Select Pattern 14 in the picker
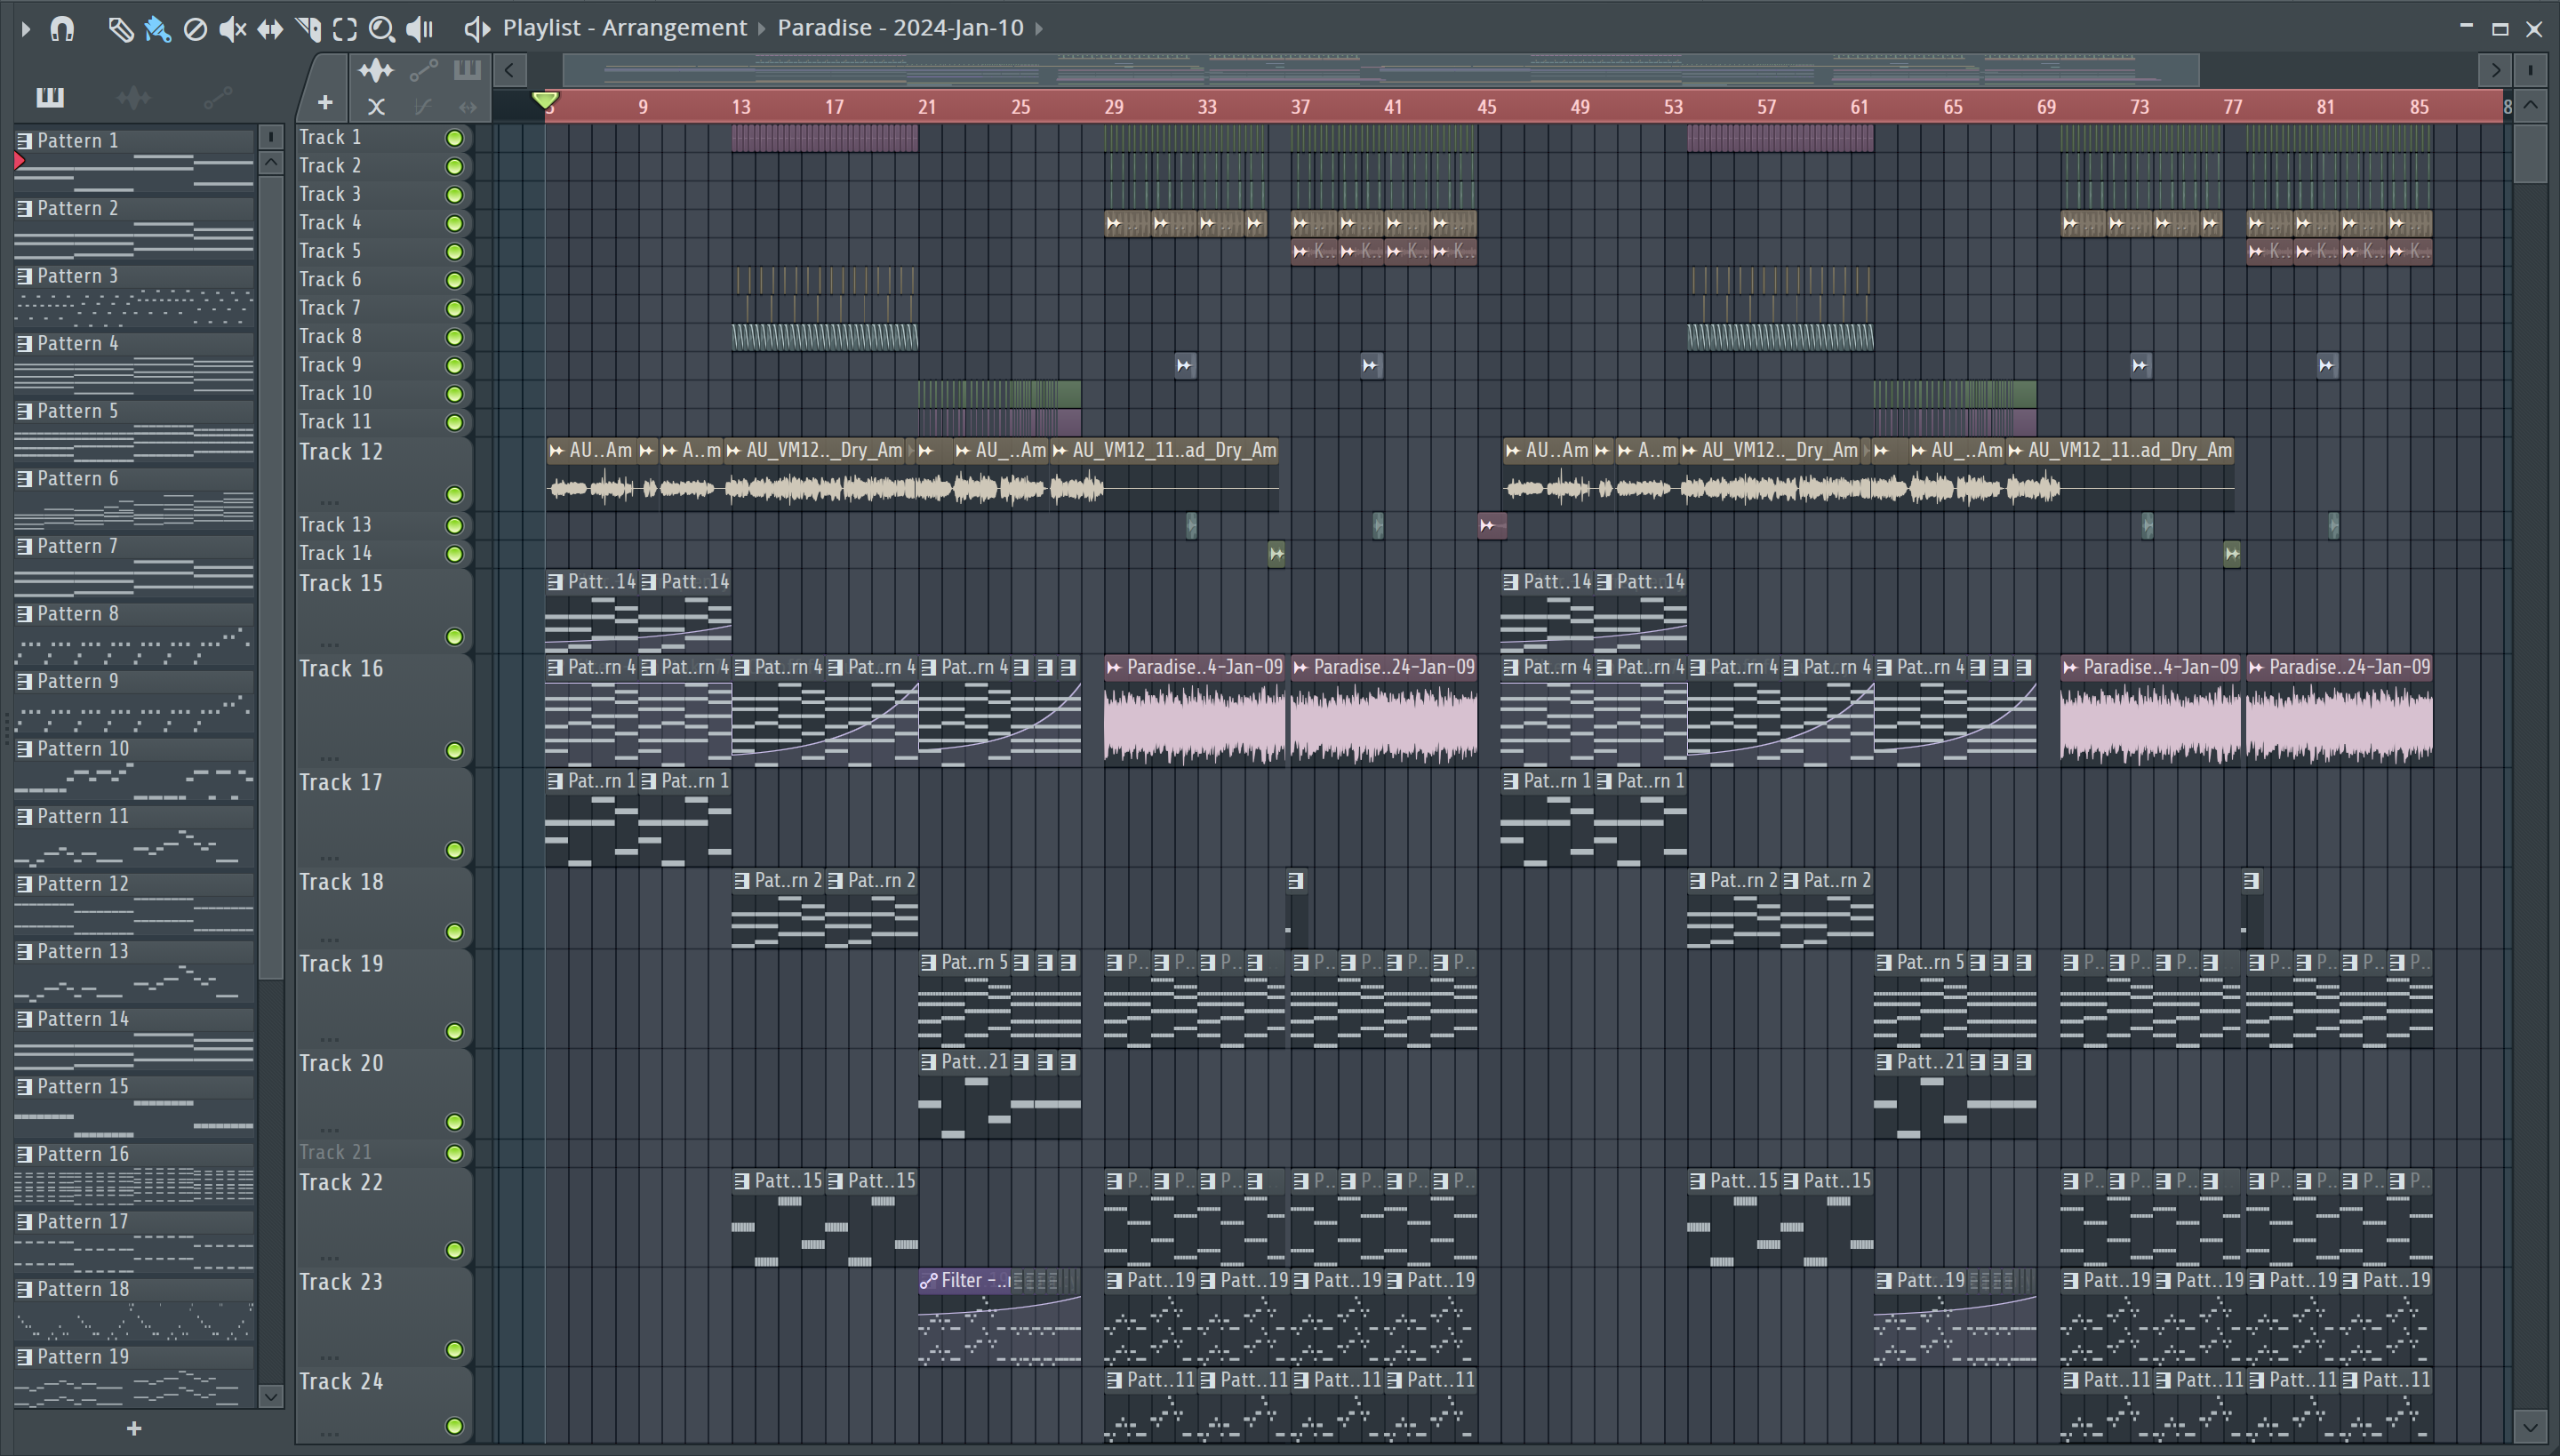Screen dimensions: 2560x1456 (134, 1038)
